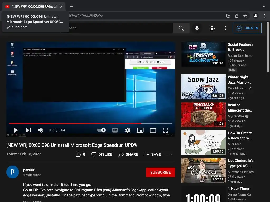The image size is (270, 202).
Task: Click in the YouTube search field
Action: pyautogui.click(x=116, y=28)
